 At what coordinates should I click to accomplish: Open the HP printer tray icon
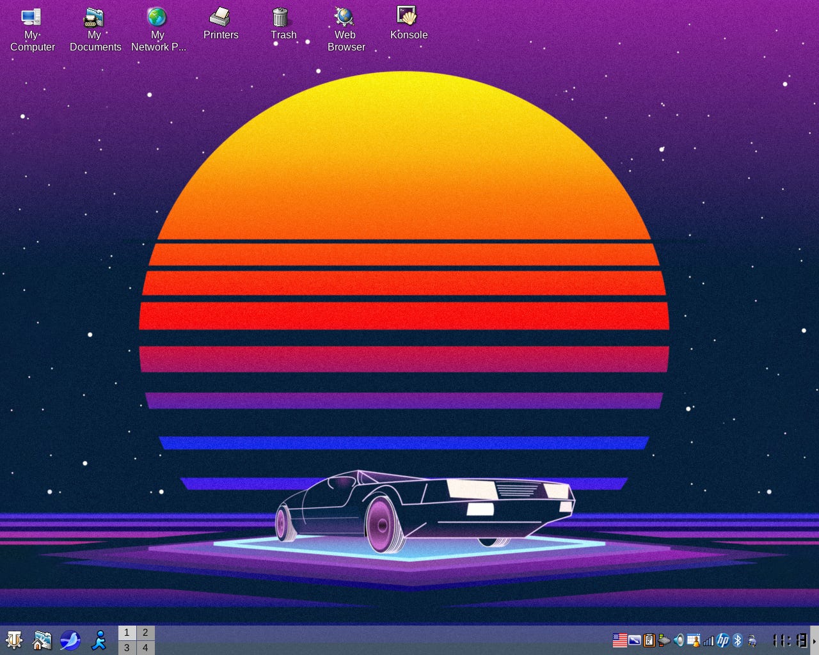[x=723, y=640]
